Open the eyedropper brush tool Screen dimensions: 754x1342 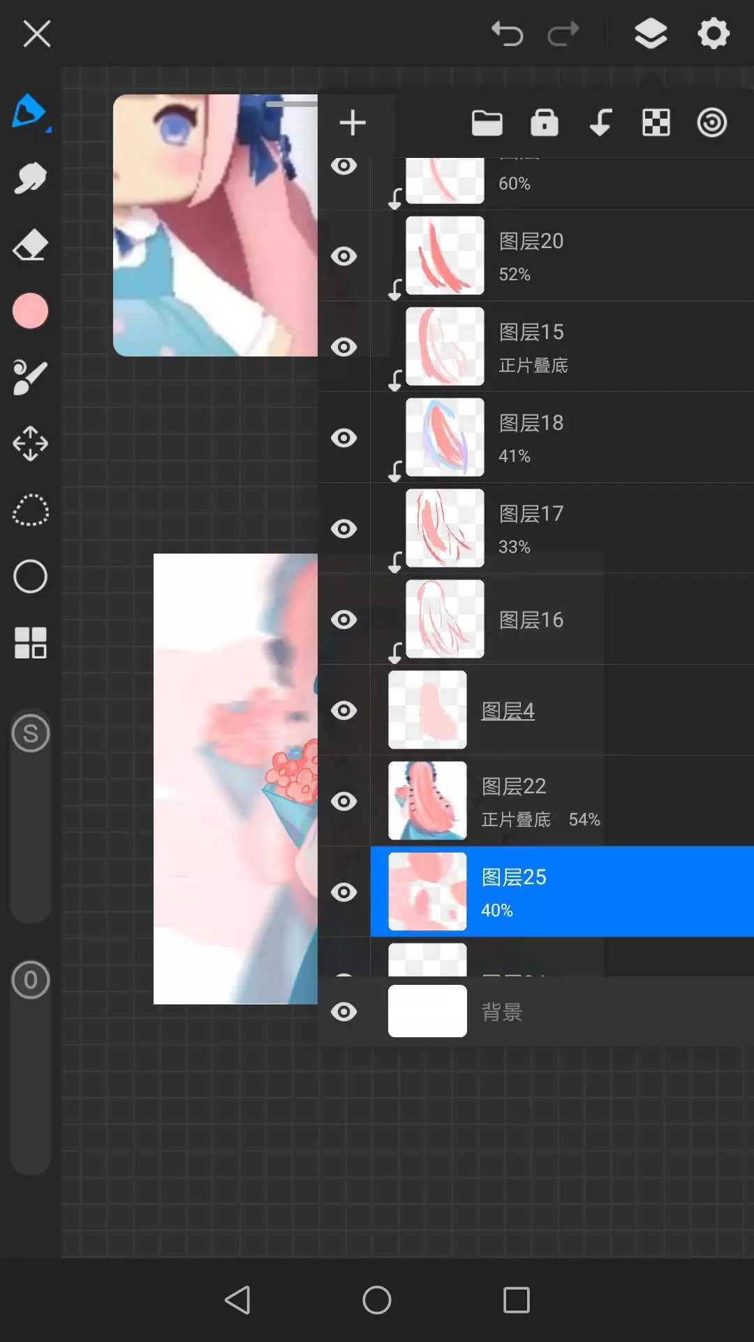[30, 377]
